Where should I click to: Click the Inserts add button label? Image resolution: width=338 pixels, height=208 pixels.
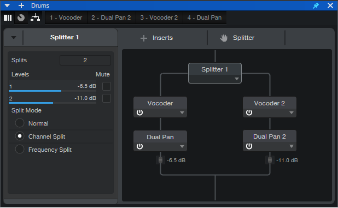tap(162, 38)
